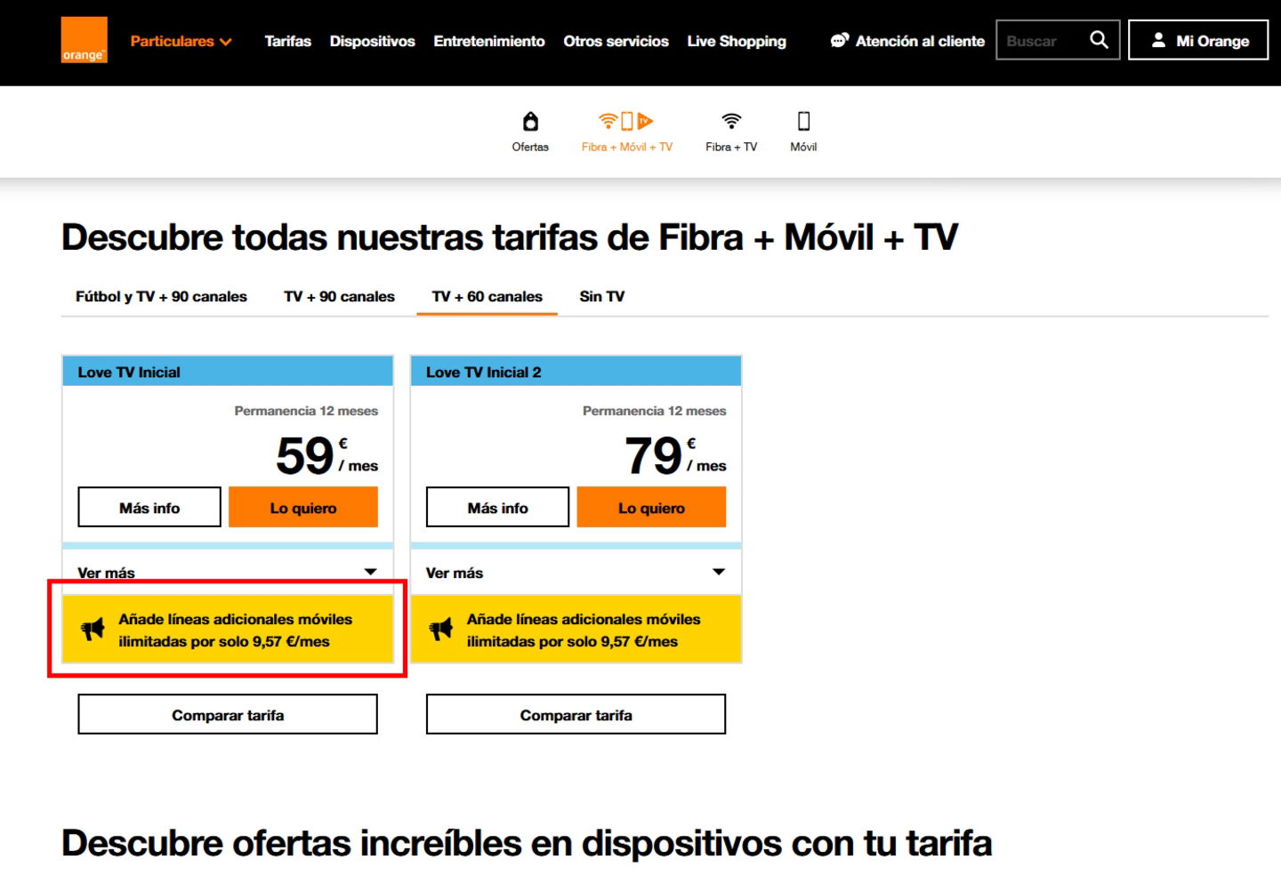Screen dimensions: 1281x875
Task: Switch to TV + 90 canales tab
Action: pyautogui.click(x=339, y=296)
